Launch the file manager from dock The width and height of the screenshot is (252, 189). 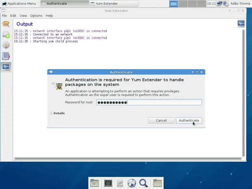tap(120, 183)
